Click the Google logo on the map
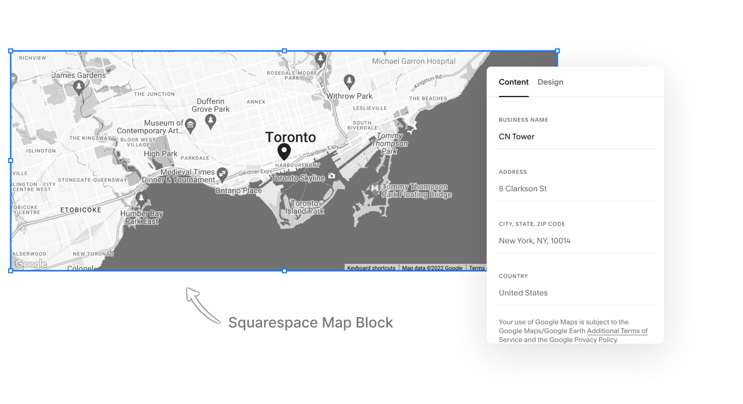Image resolution: width=743 pixels, height=404 pixels. (30, 263)
